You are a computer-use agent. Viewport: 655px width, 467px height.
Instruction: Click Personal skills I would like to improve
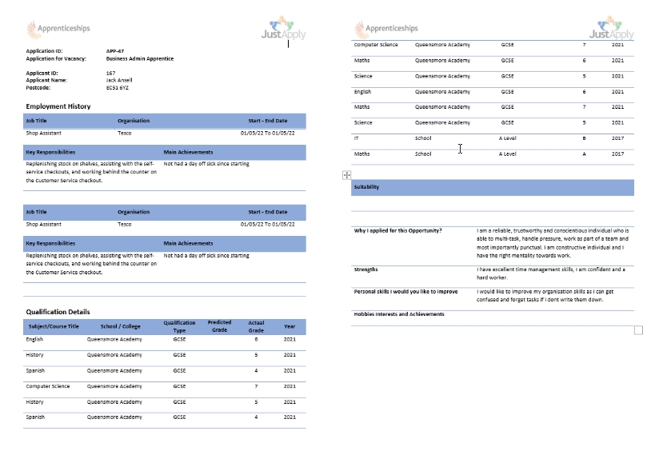point(405,292)
